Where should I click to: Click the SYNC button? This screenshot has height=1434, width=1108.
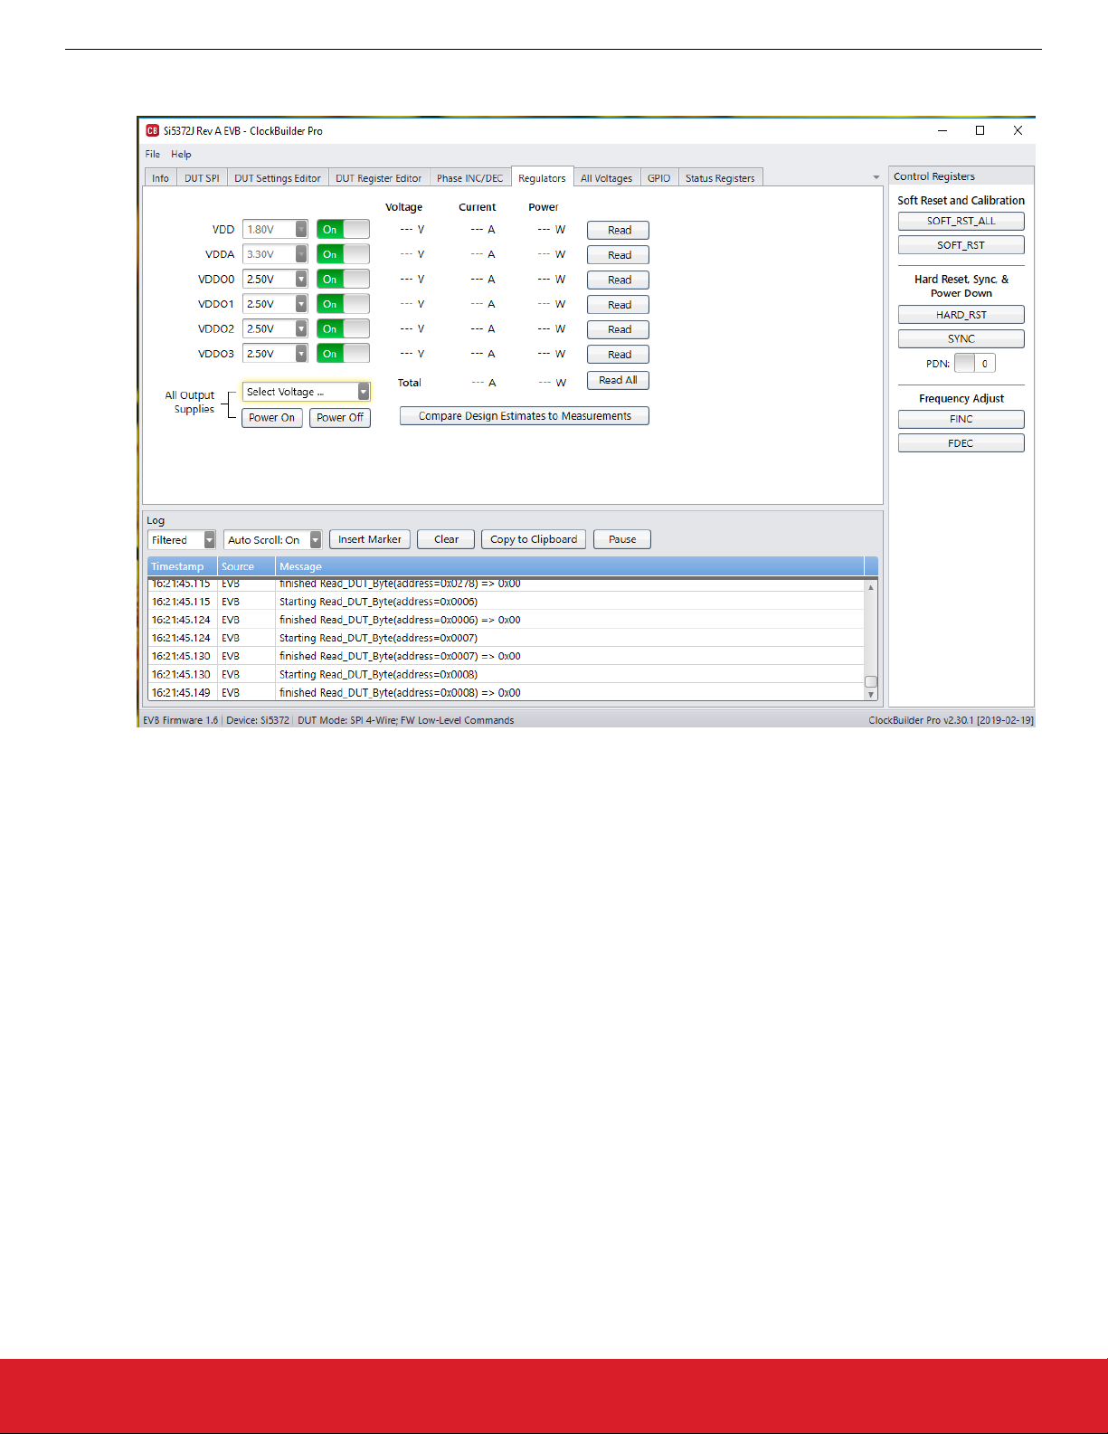[961, 338]
